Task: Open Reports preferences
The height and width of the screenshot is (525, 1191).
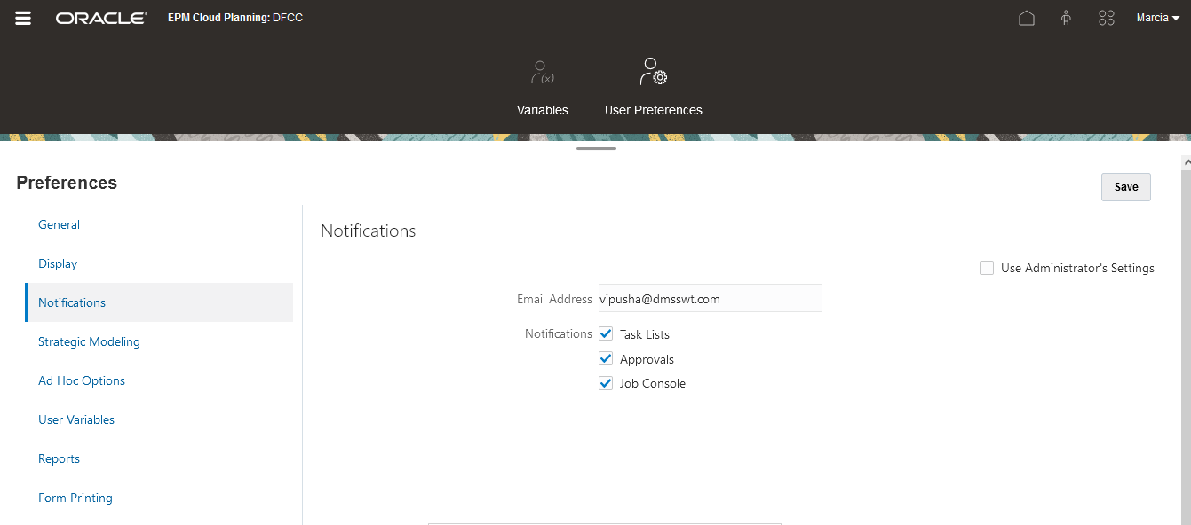Action: click(x=60, y=458)
